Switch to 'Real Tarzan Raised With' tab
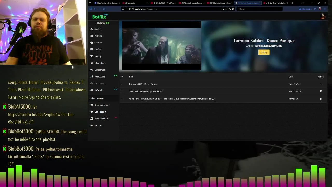The width and height of the screenshot is (332, 187). click(275, 3)
